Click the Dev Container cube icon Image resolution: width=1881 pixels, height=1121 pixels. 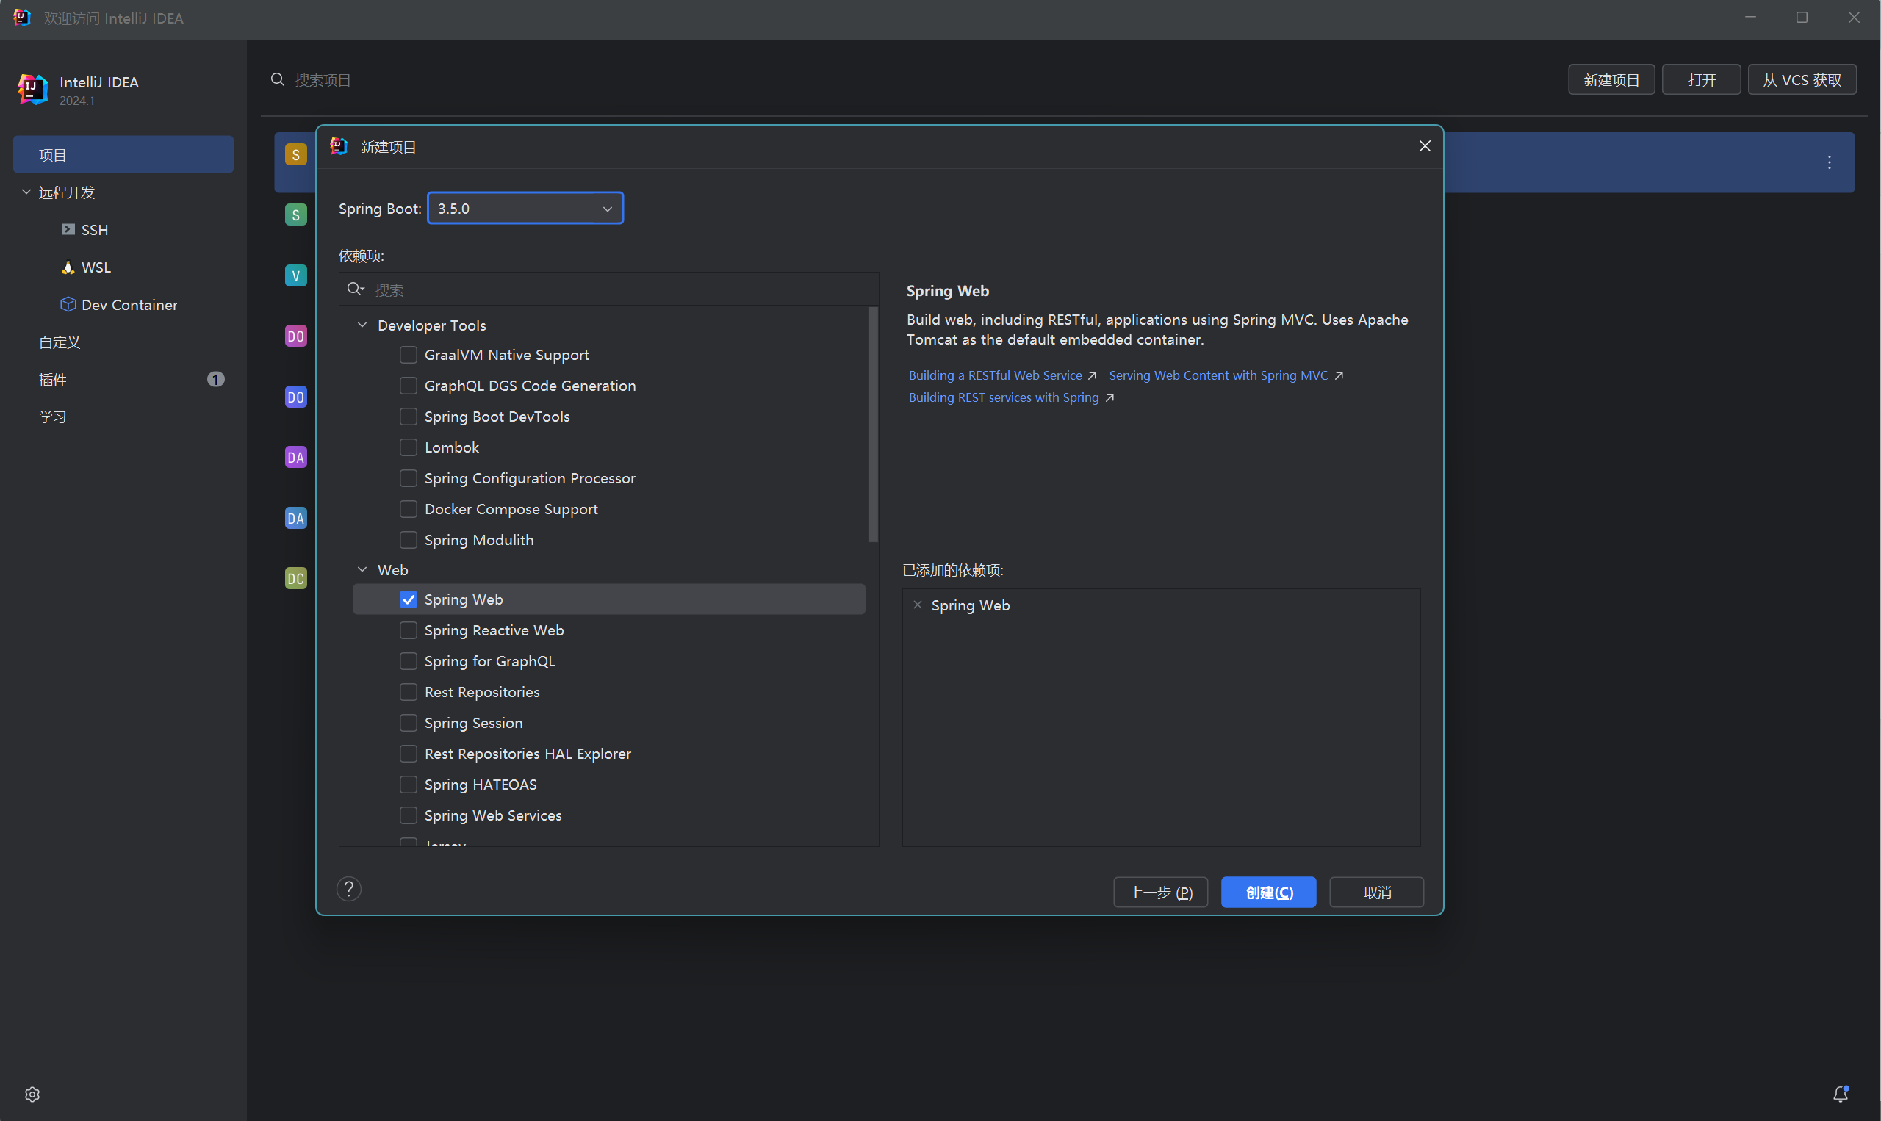pyautogui.click(x=68, y=304)
